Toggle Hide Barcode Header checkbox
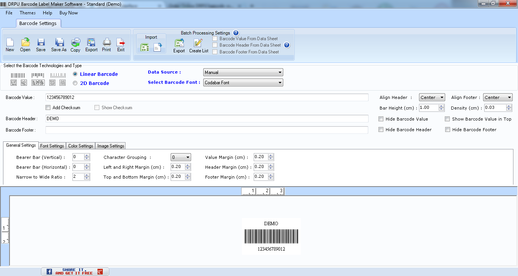The width and height of the screenshot is (518, 276). point(381,130)
